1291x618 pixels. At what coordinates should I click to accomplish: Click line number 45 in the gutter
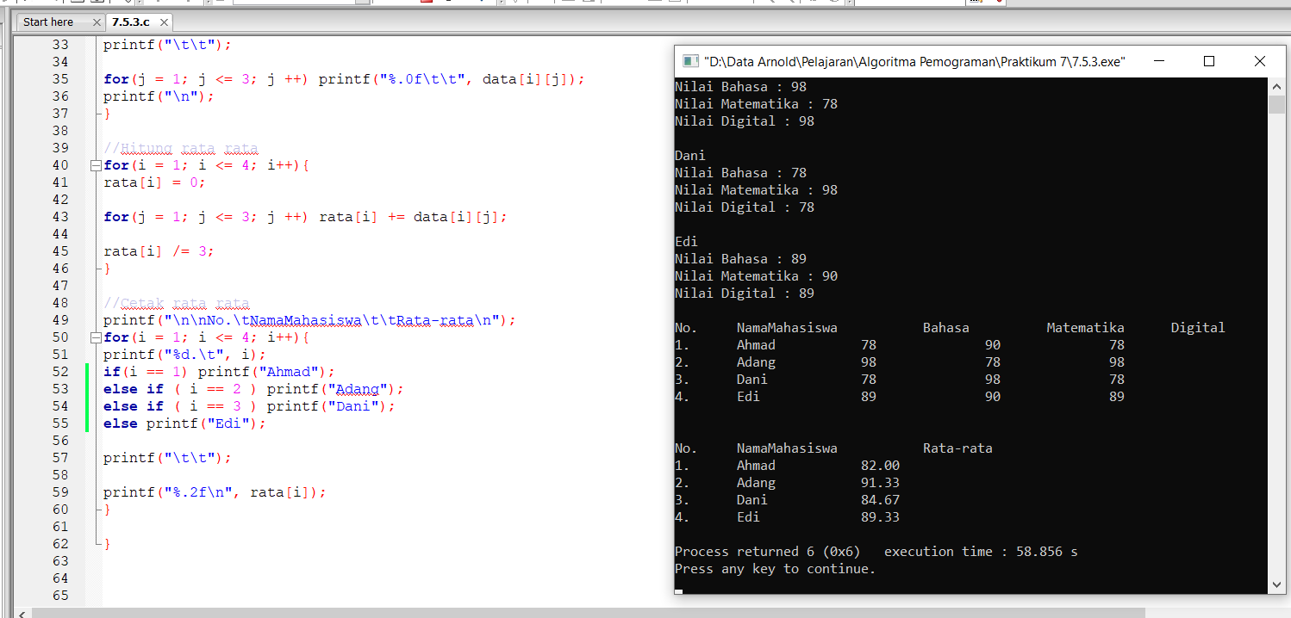[60, 251]
